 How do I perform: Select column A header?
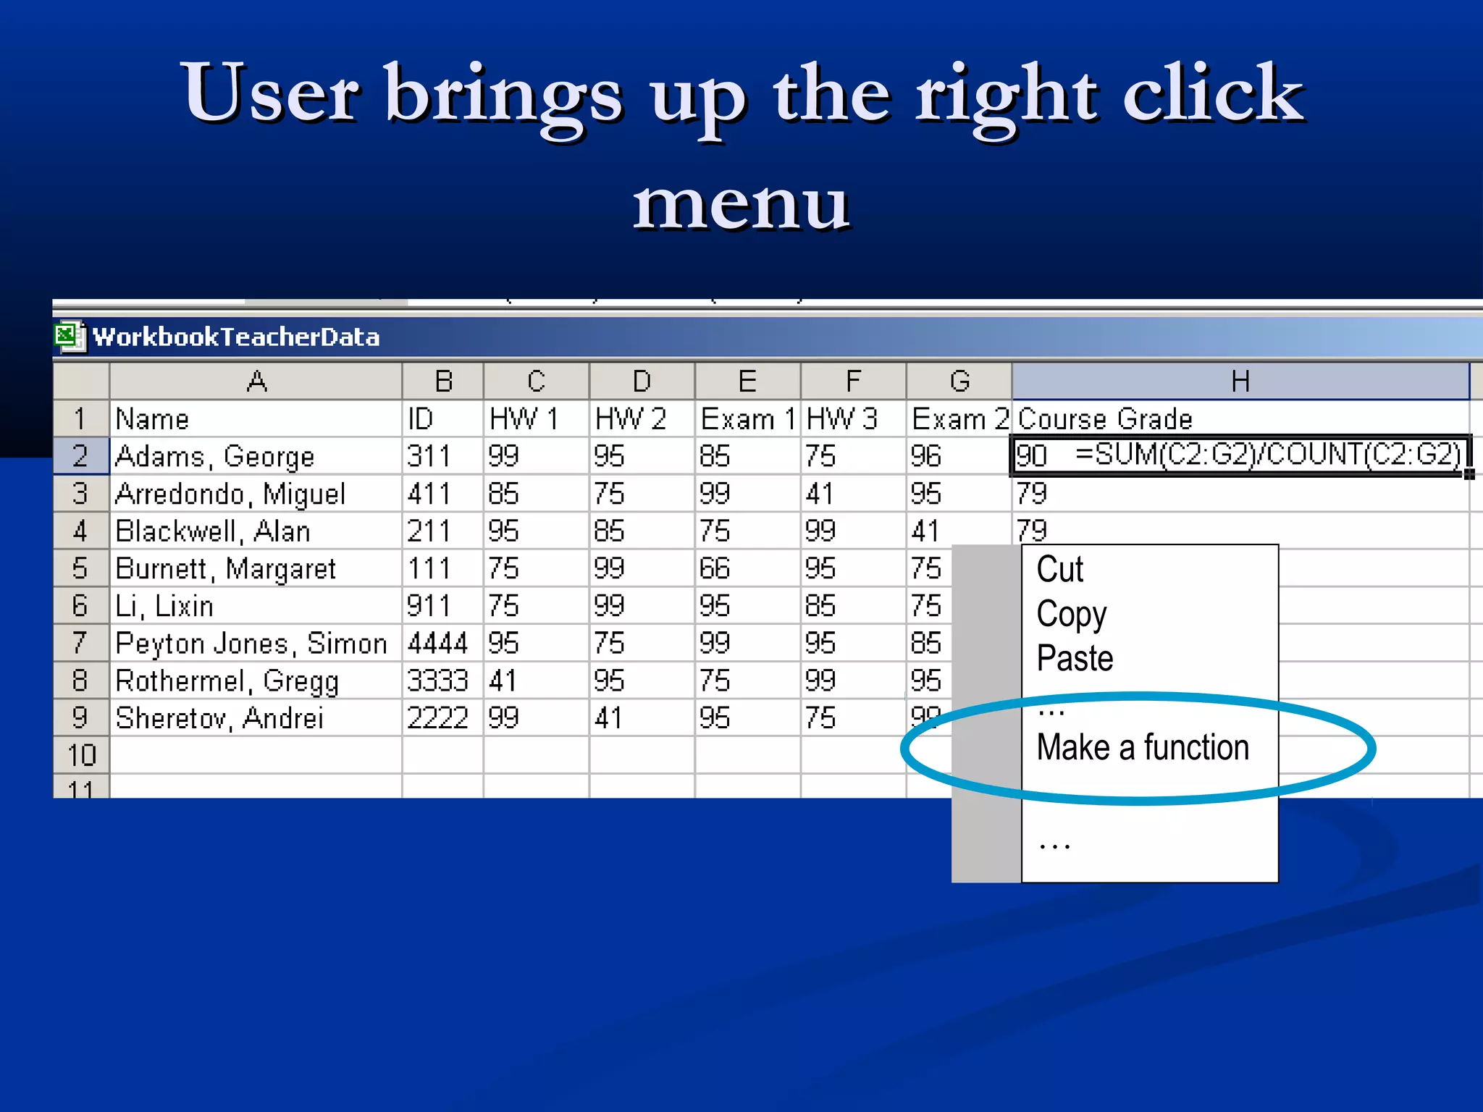click(256, 381)
